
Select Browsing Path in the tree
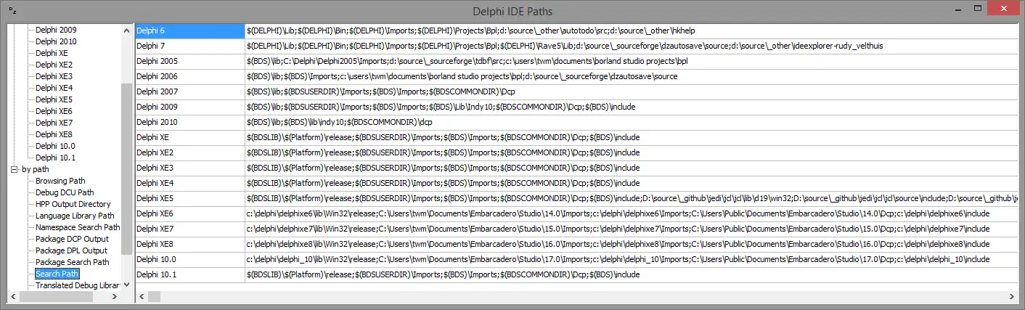pos(60,181)
